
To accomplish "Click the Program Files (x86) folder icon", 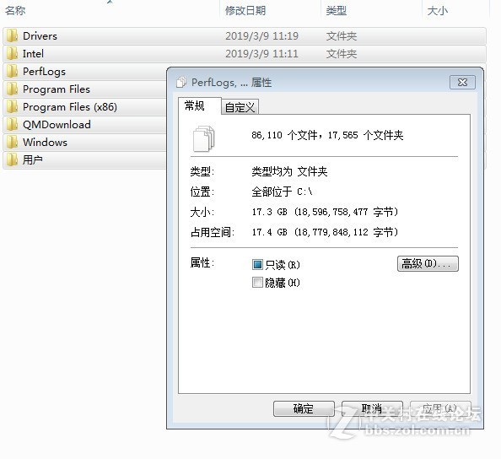I will [12, 107].
